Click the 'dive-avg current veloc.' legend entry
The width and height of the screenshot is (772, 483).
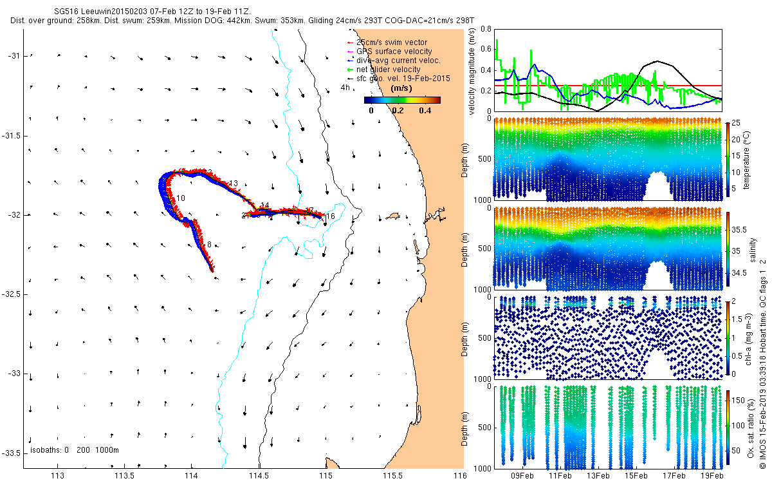(398, 61)
